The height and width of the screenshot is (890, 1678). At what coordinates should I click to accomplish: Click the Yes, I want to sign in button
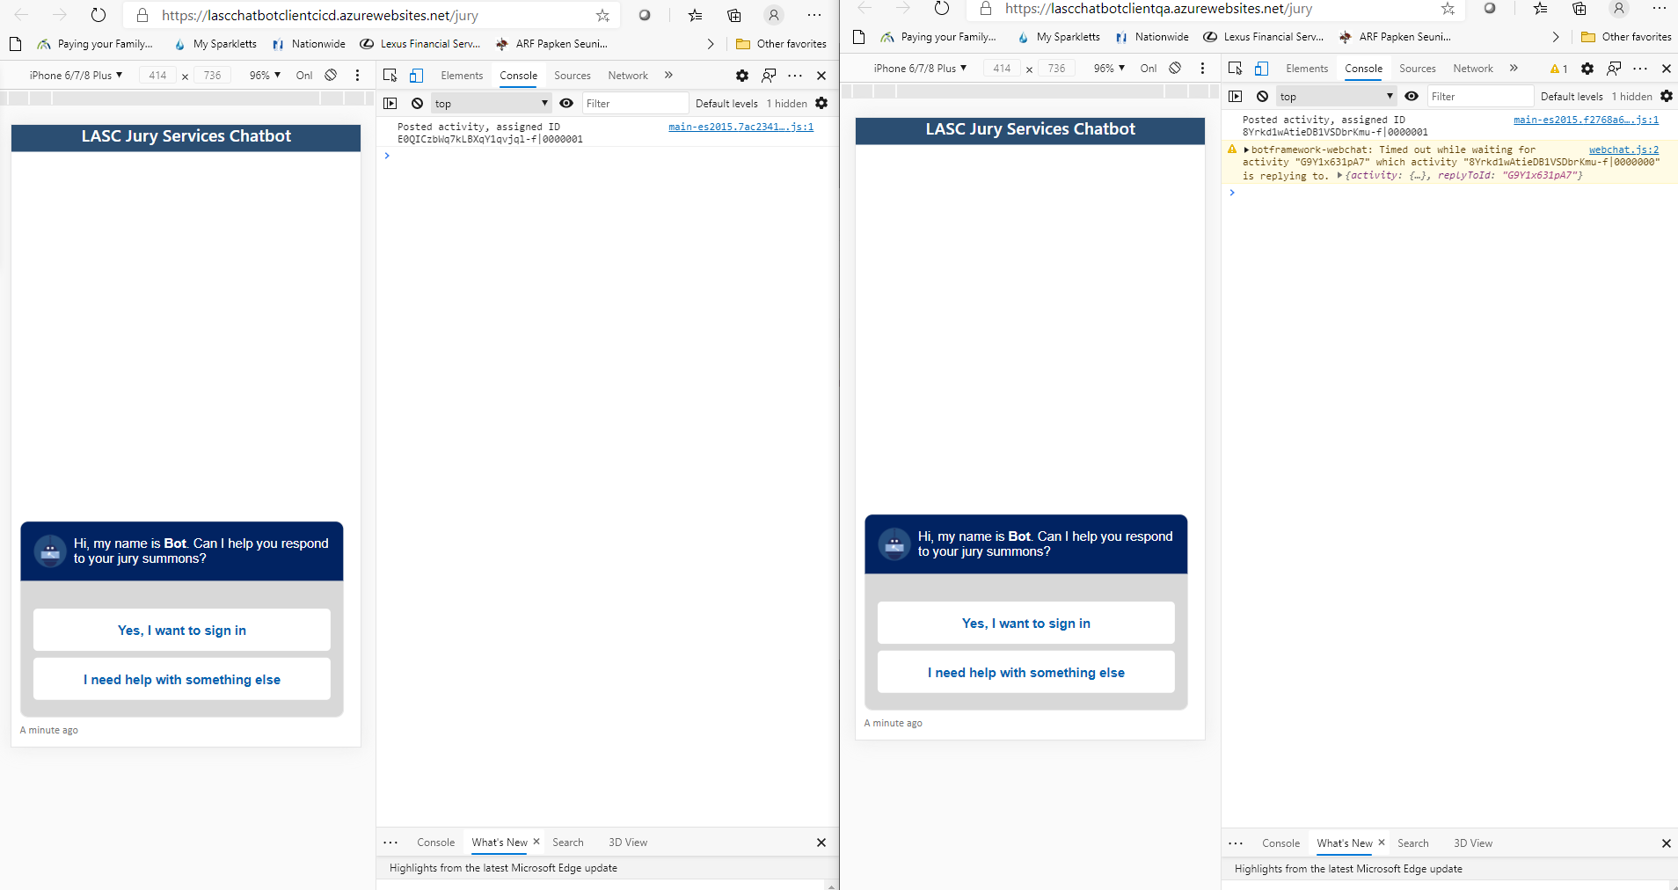pyautogui.click(x=182, y=630)
